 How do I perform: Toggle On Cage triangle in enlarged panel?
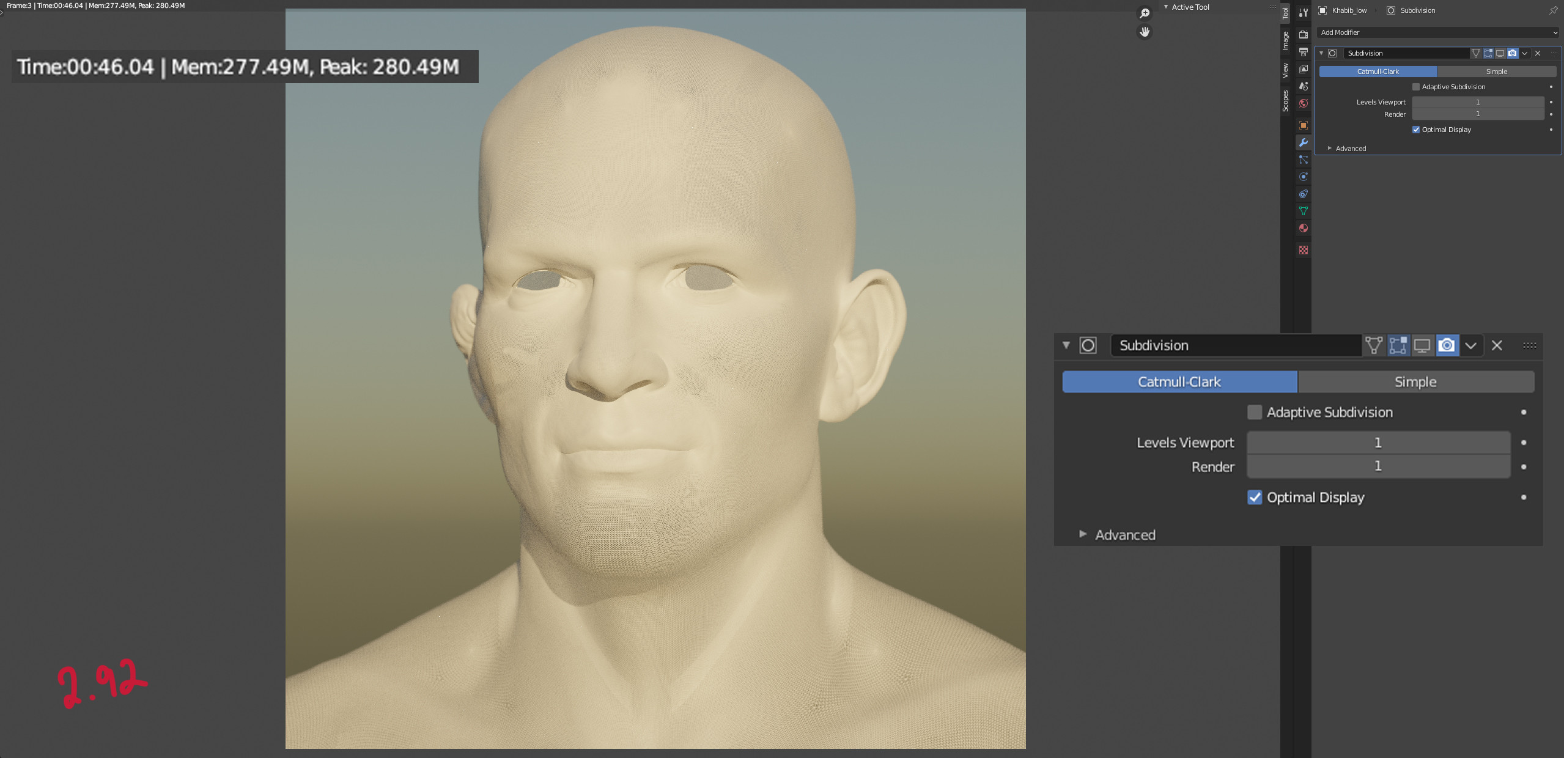click(x=1374, y=345)
